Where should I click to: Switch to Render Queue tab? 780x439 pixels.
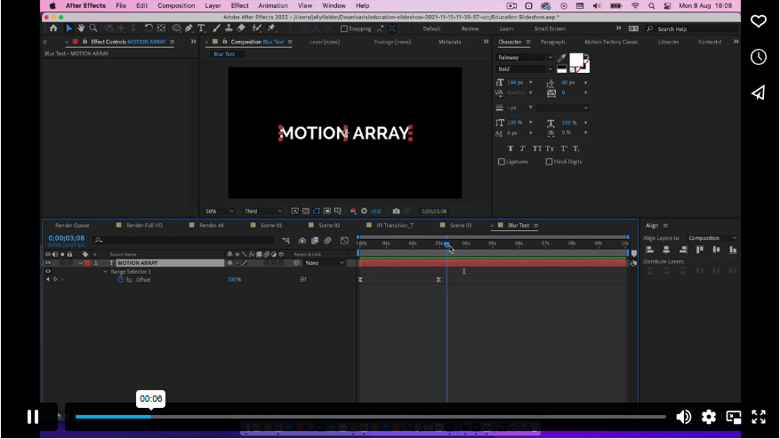72,225
